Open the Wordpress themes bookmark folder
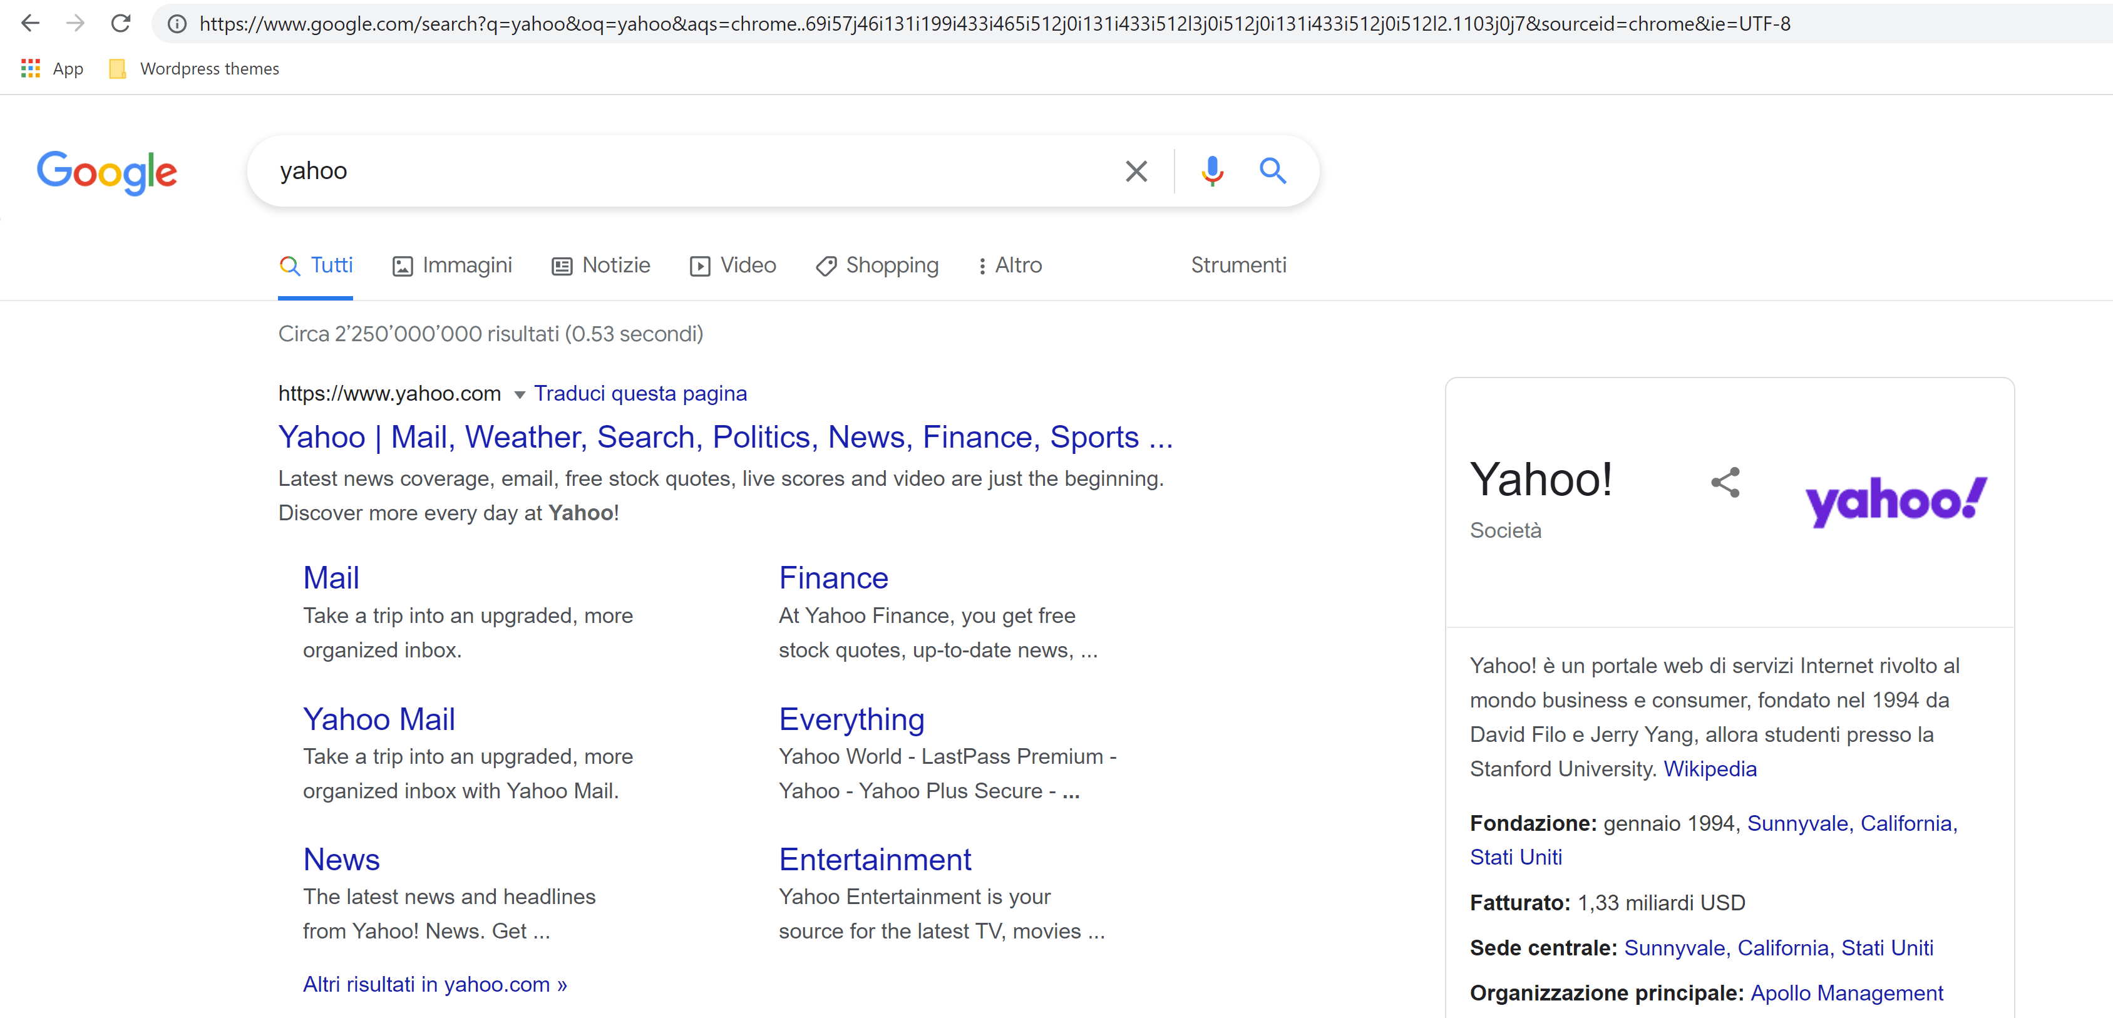The width and height of the screenshot is (2113, 1018). 193,69
